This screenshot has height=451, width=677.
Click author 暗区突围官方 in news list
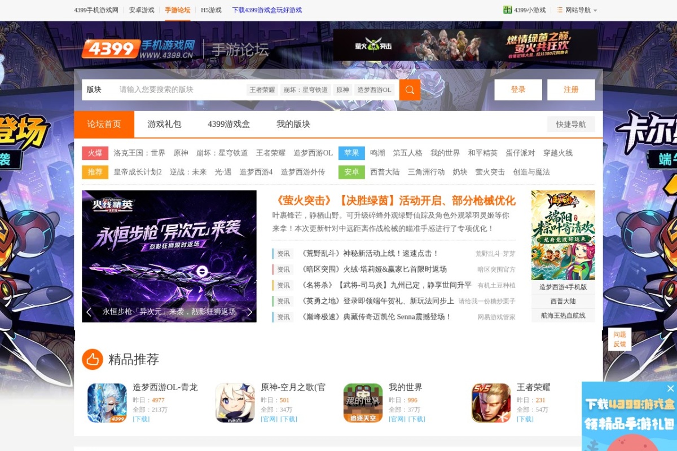(496, 269)
